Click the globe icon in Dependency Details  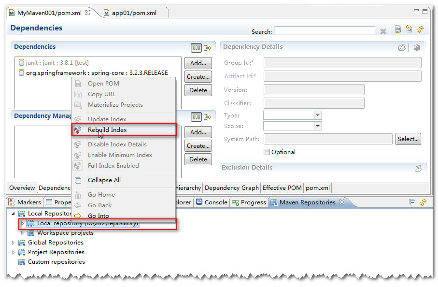click(417, 47)
